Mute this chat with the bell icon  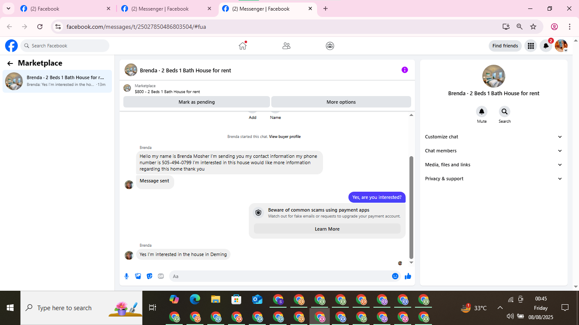[x=482, y=112]
